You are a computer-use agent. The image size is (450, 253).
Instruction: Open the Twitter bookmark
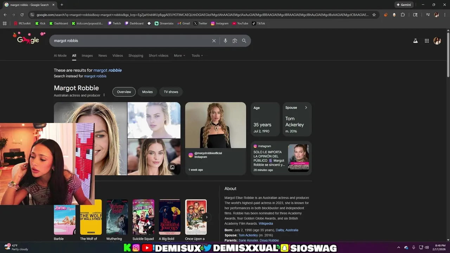tap(200, 24)
